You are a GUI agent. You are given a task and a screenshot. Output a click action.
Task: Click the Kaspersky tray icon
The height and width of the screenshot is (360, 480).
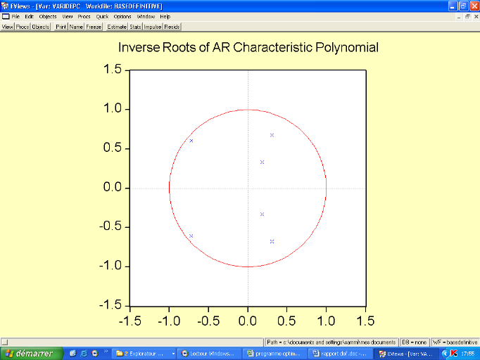coord(454,354)
